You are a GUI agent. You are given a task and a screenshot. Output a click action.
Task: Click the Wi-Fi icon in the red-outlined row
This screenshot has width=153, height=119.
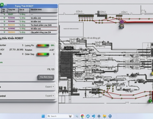pos(4,29)
